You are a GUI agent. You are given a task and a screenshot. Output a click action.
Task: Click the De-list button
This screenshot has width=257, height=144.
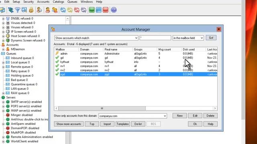[x=138, y=124]
